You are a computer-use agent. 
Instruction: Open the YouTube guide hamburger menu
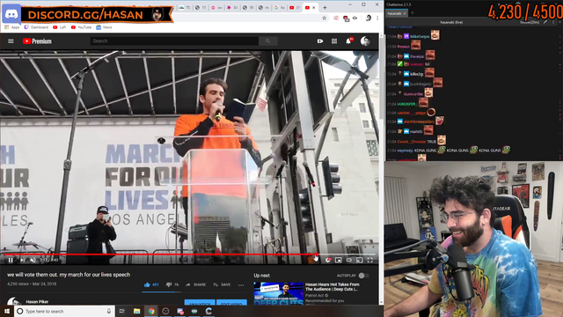(11, 41)
